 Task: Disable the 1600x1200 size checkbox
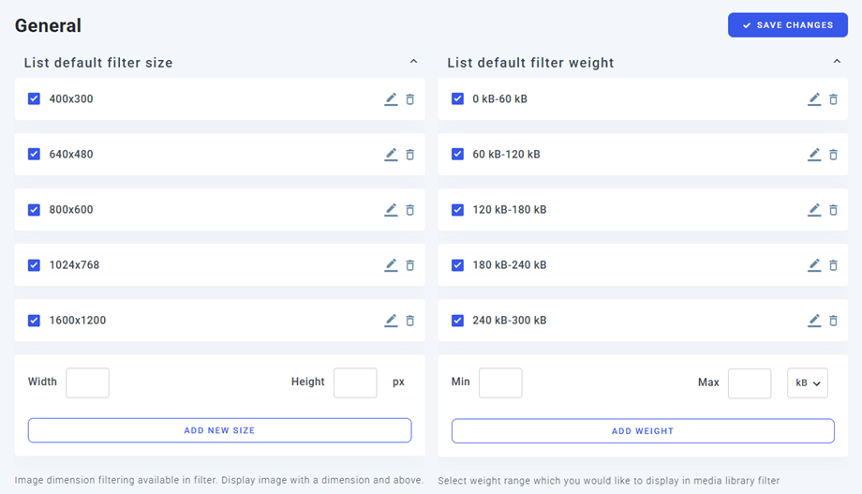pyautogui.click(x=34, y=321)
